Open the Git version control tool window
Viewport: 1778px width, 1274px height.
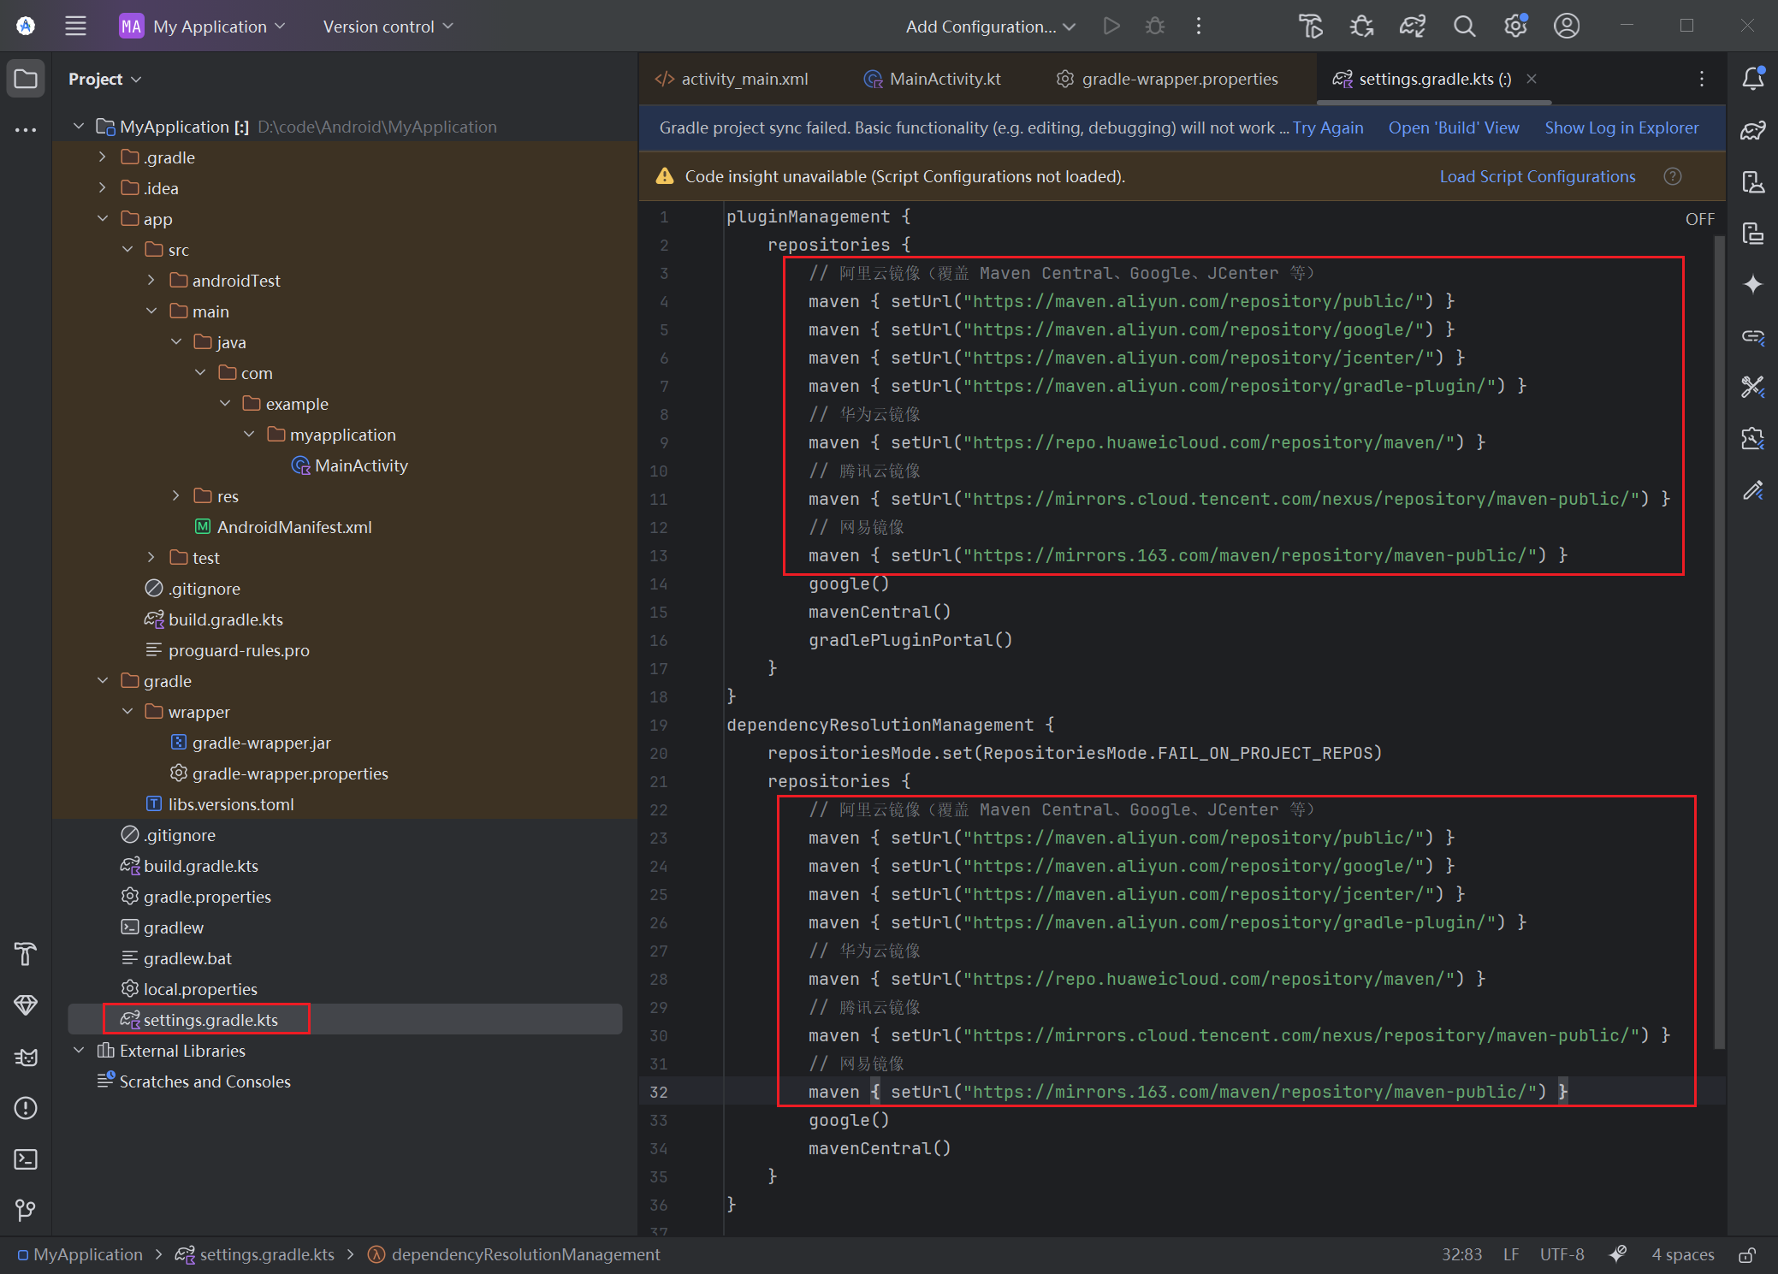26,1210
